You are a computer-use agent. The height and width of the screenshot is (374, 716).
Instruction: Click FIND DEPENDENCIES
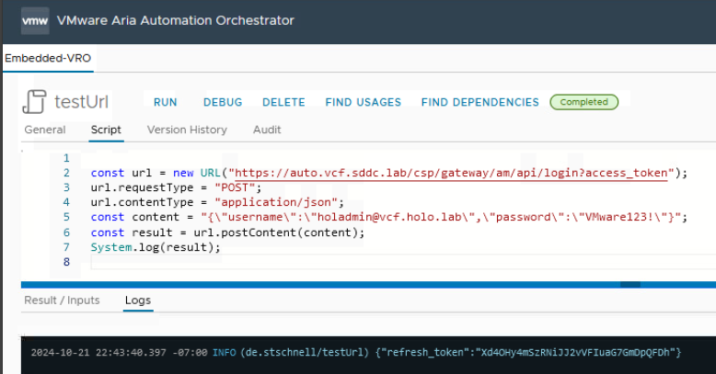click(x=479, y=102)
